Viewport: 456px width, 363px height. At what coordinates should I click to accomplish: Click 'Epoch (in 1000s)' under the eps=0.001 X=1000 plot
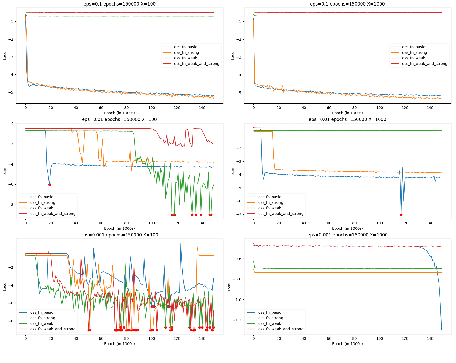point(347,344)
